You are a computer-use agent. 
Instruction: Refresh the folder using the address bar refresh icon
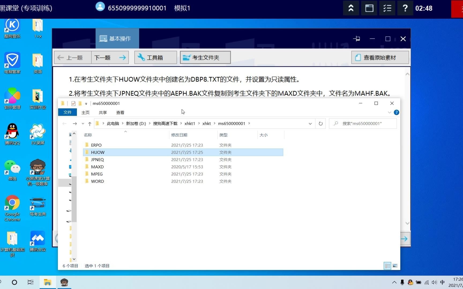(x=320, y=123)
